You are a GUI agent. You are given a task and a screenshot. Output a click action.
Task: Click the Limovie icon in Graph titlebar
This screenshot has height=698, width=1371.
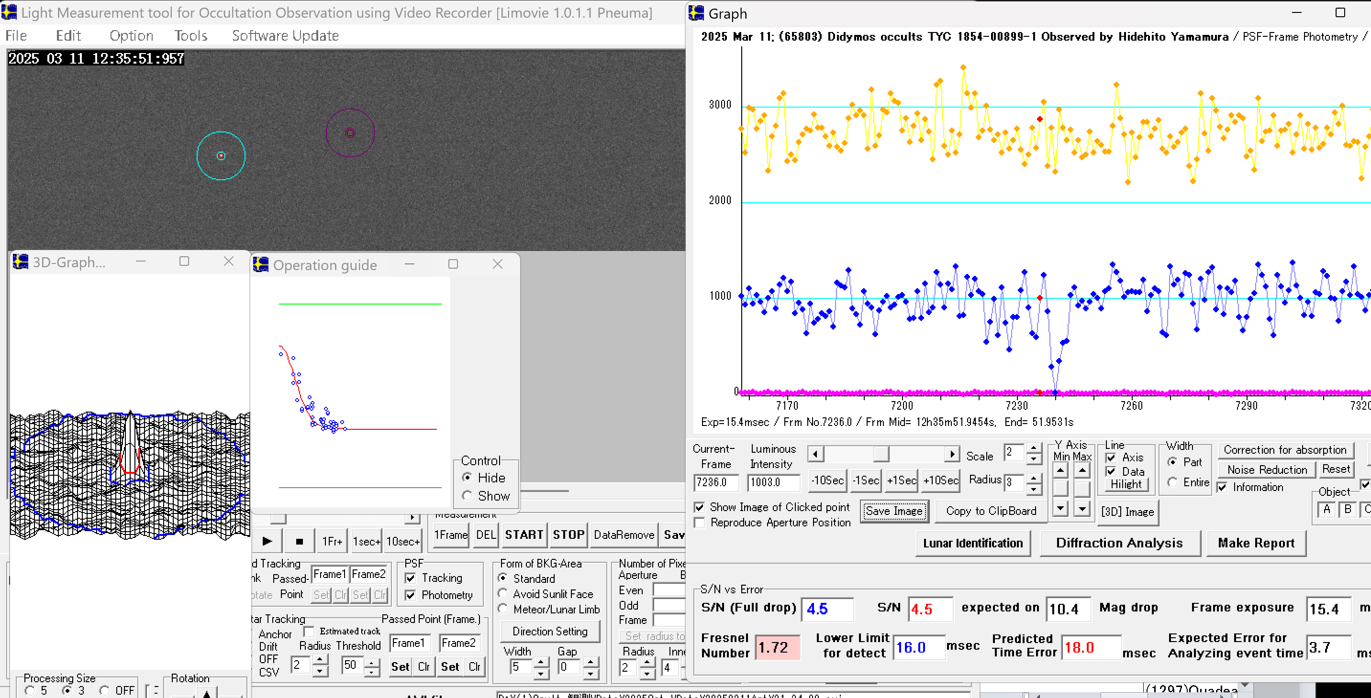pos(696,13)
